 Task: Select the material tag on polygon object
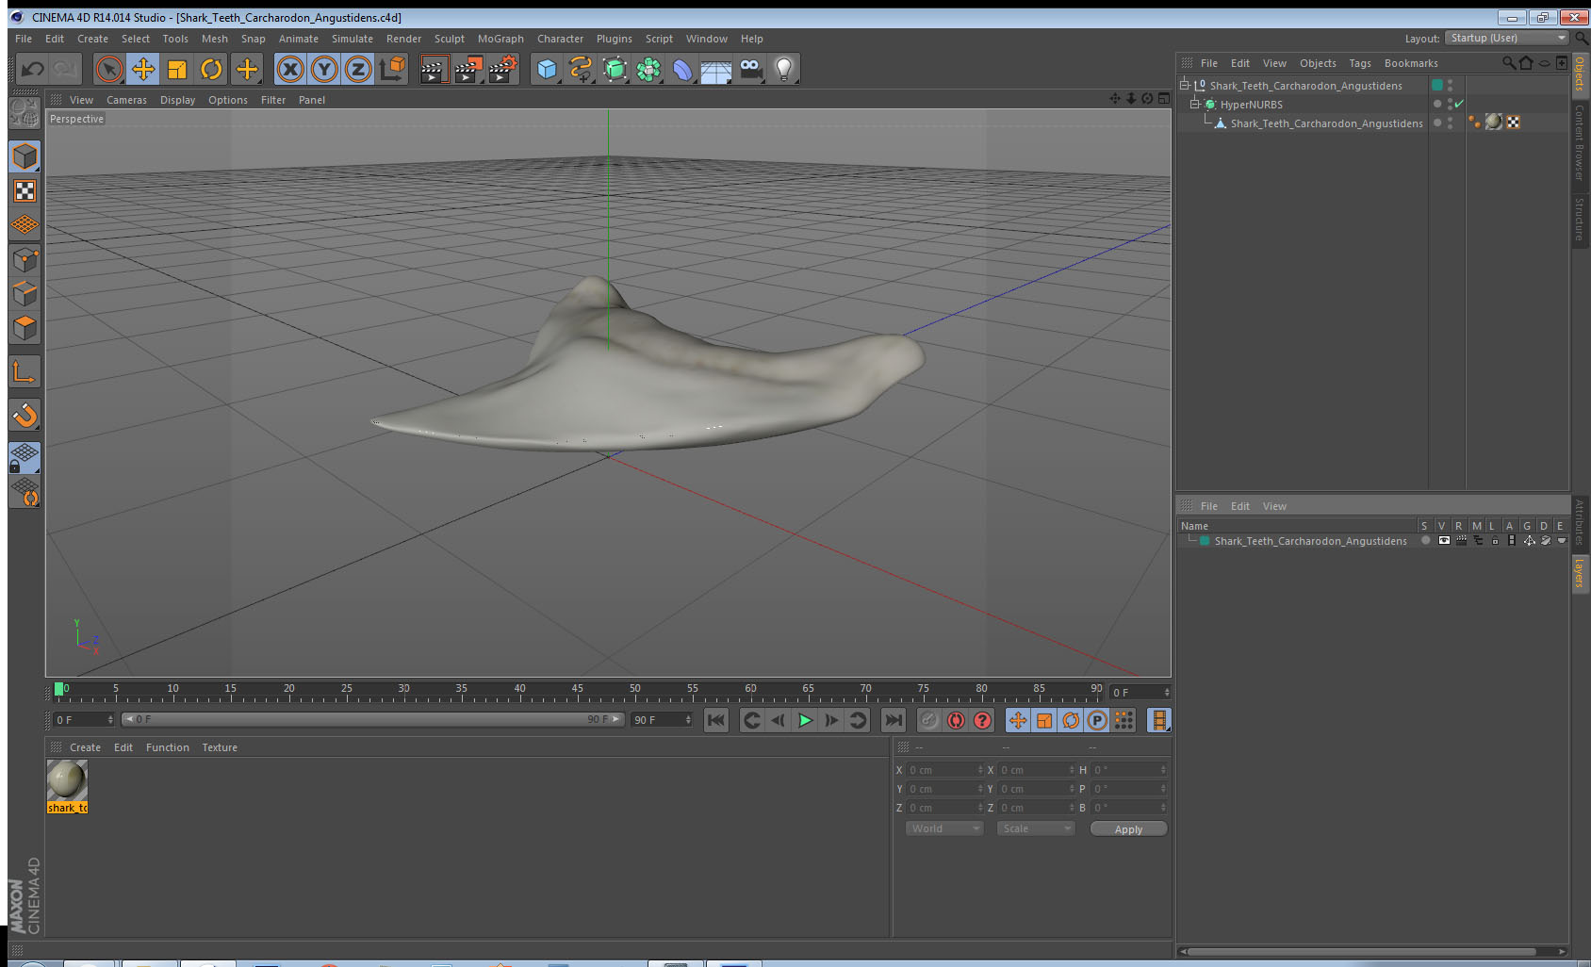coord(1494,122)
